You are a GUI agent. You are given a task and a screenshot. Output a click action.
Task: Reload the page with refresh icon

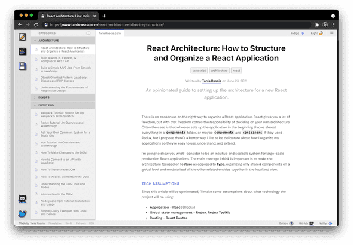[36, 24]
